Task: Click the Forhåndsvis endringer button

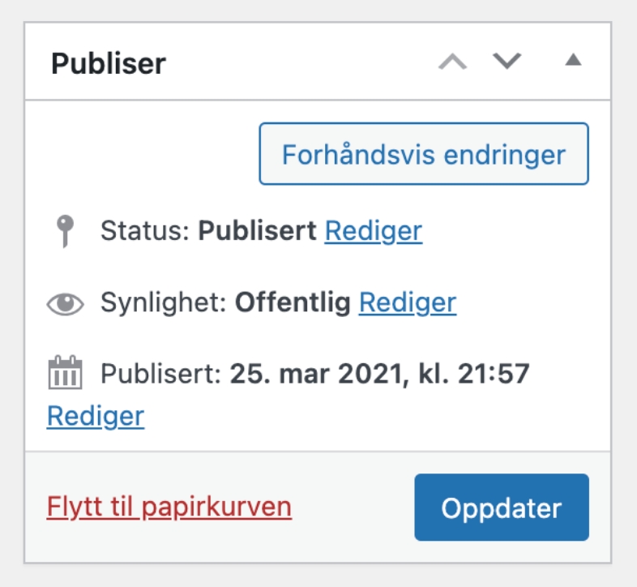Action: point(424,154)
